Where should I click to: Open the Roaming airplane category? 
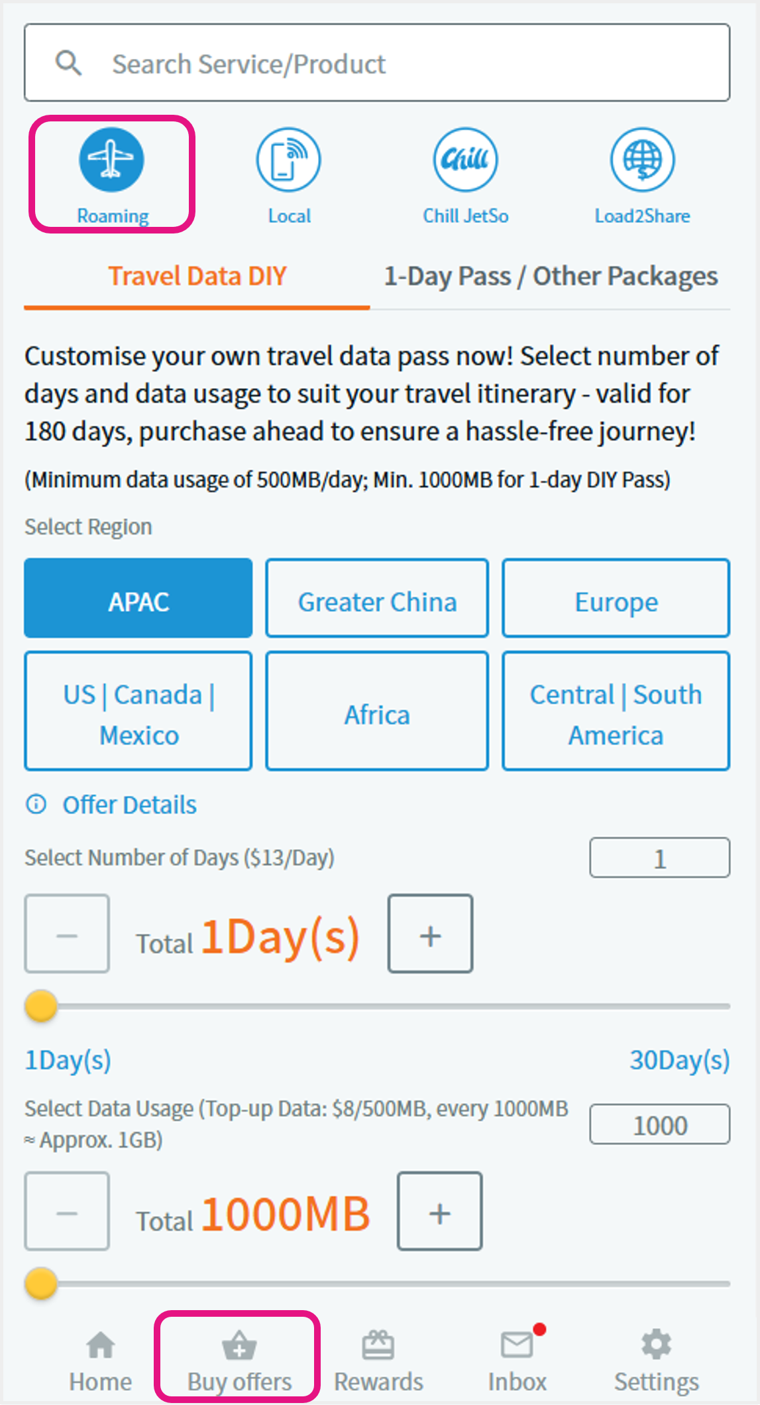click(111, 160)
